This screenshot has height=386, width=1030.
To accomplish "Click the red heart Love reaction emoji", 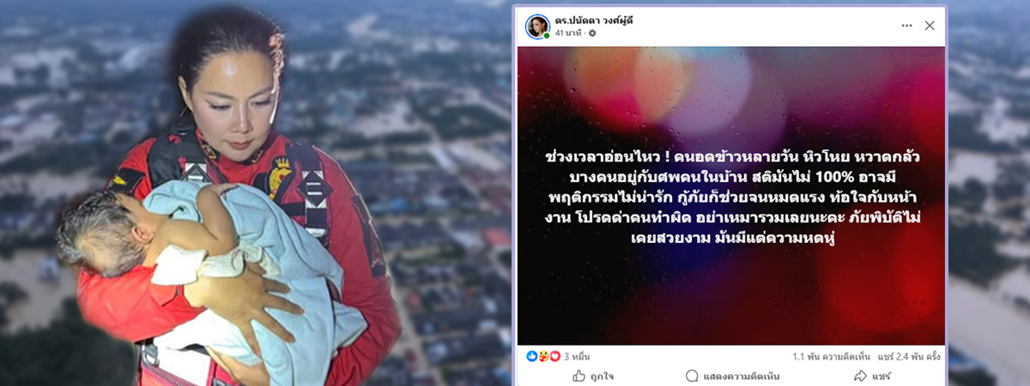I will pyautogui.click(x=554, y=356).
